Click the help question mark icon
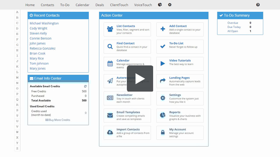 pos(258,5)
